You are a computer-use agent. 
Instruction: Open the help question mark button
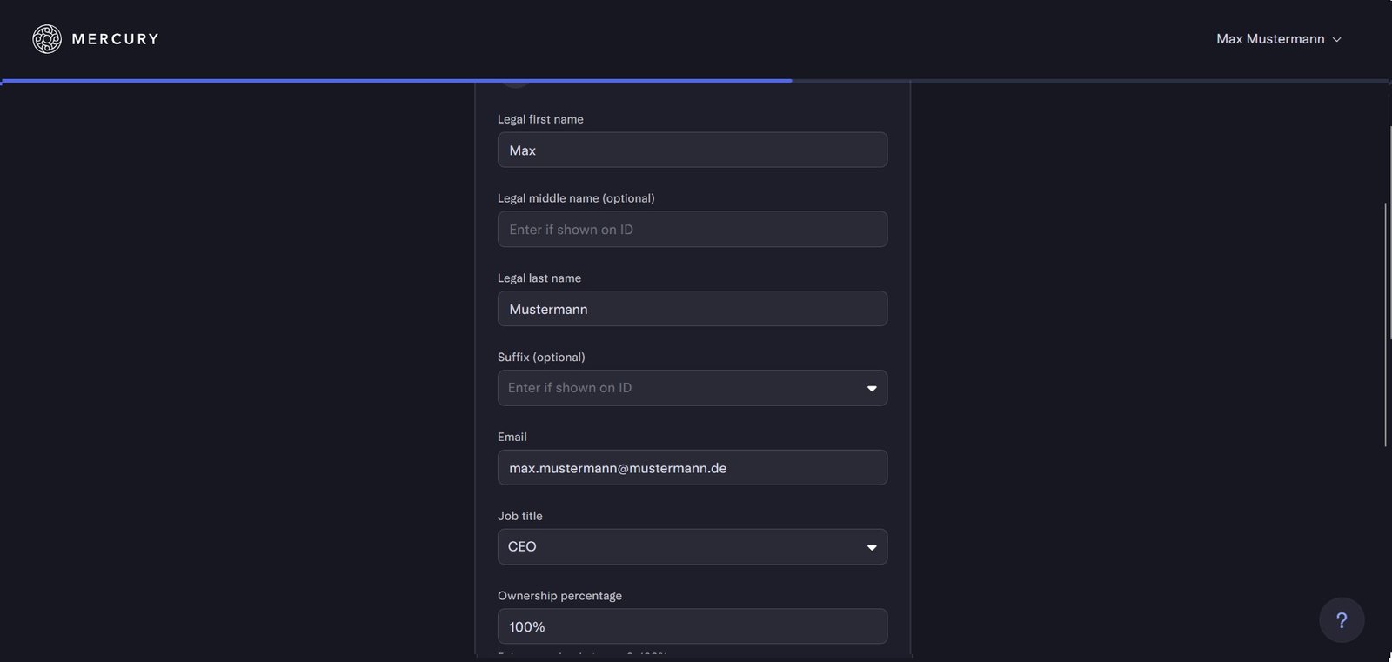[1342, 620]
